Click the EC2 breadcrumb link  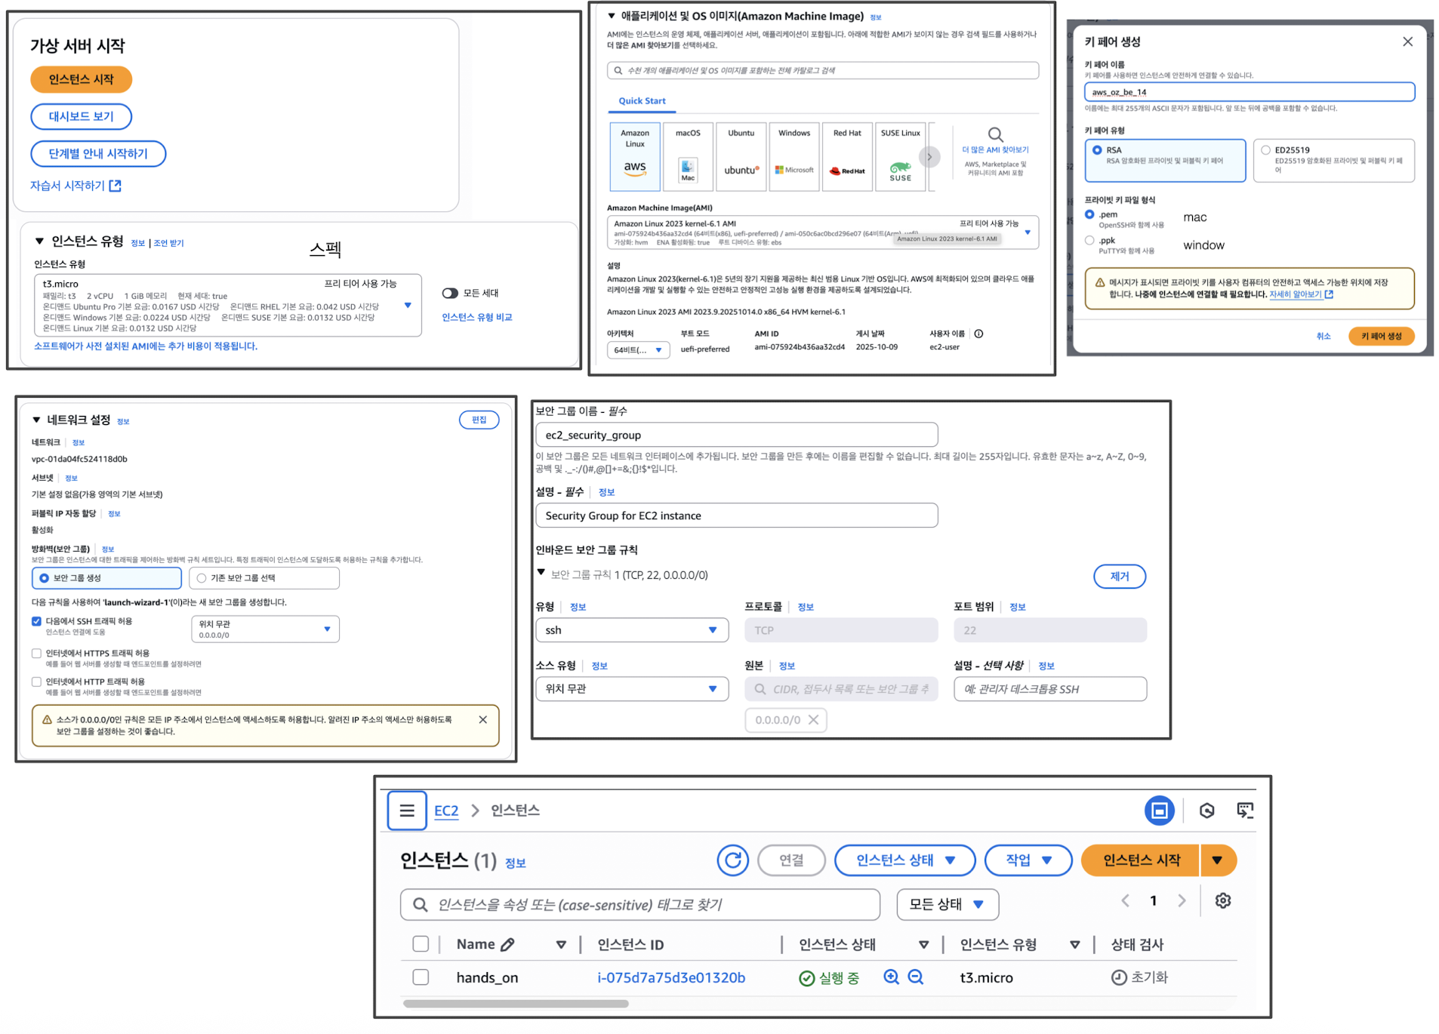[446, 811]
